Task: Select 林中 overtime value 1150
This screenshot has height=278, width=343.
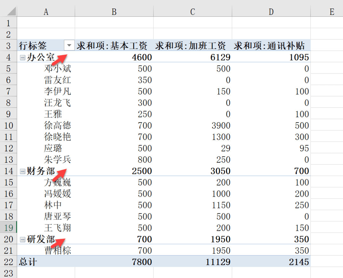Action: tap(193, 205)
